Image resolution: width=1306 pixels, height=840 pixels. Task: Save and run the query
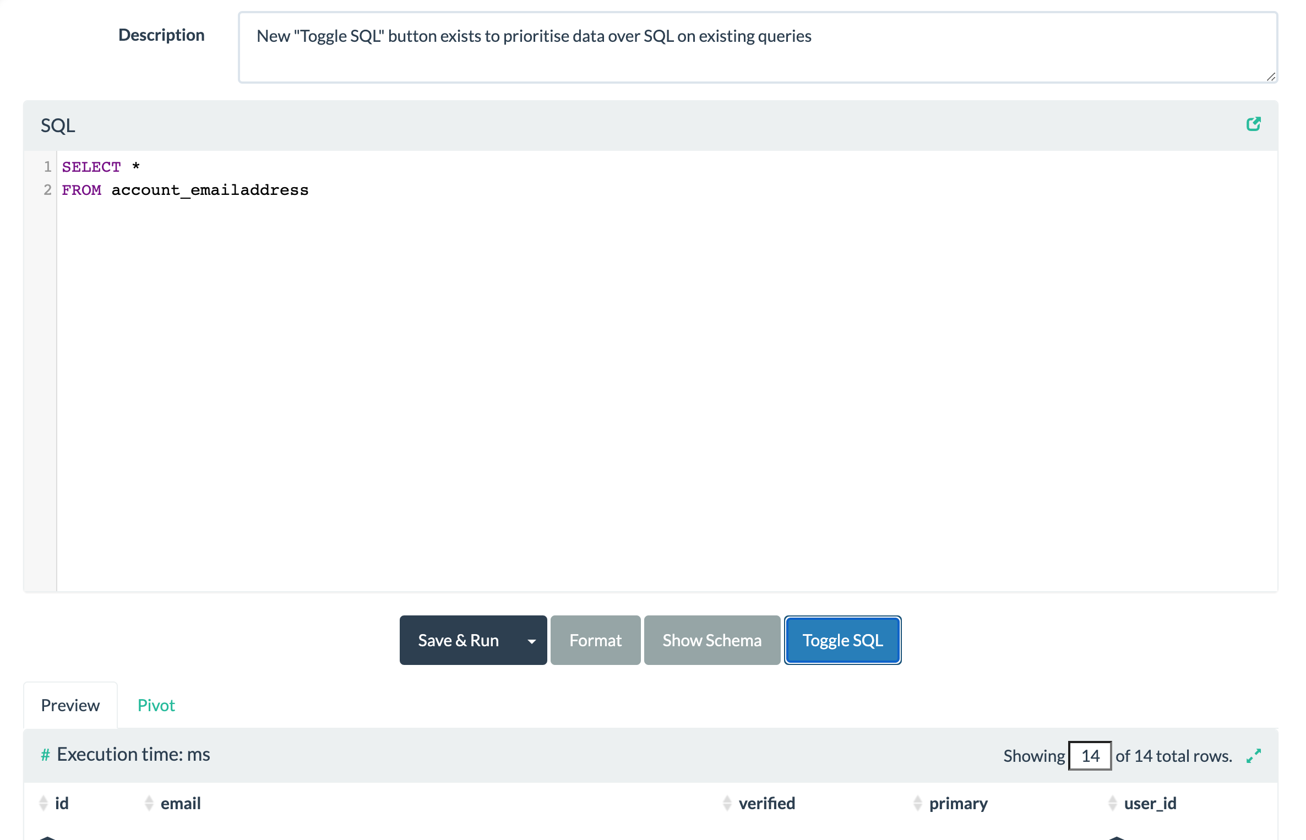point(459,640)
